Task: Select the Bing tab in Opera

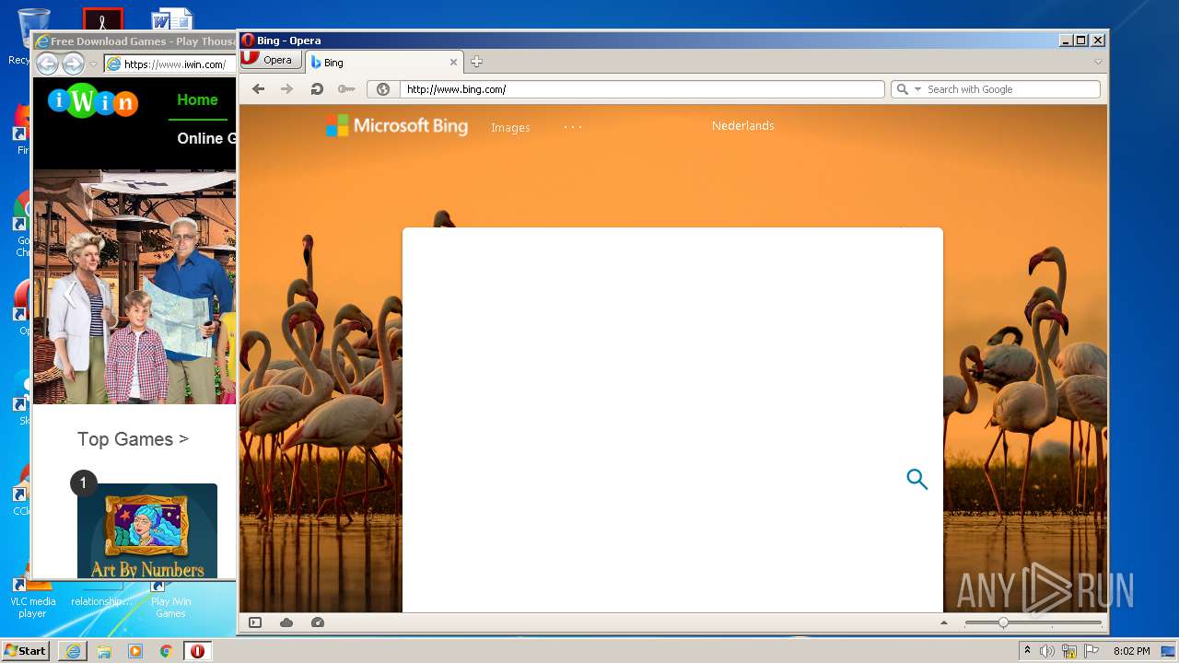Action: tap(382, 62)
